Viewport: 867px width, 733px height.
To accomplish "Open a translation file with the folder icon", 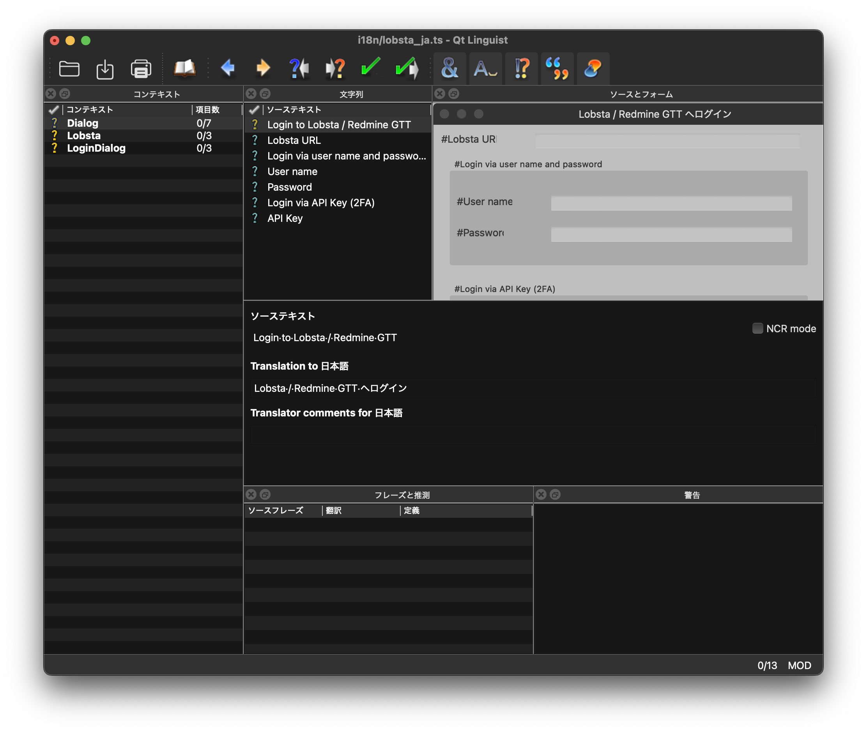I will (69, 69).
